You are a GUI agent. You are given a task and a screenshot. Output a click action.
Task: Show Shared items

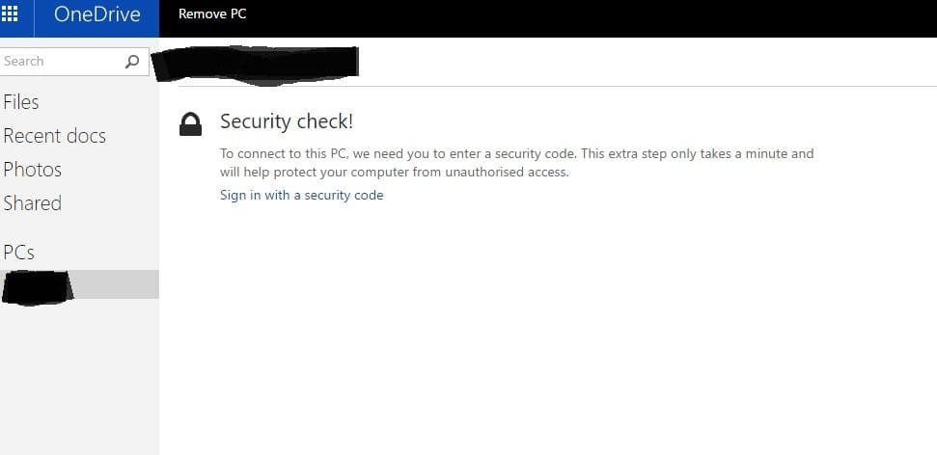[x=32, y=203]
